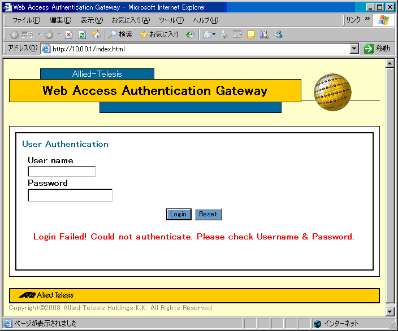Image resolution: width=398 pixels, height=331 pixels.
Task: Open the Favorites (お気に入り) star button
Action: coord(159,34)
